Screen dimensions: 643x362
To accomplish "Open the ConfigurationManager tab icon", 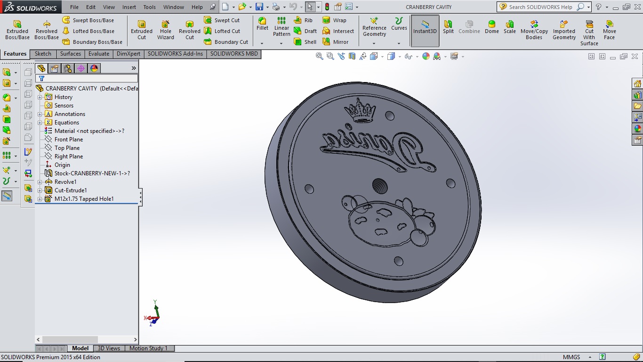I will [x=68, y=68].
